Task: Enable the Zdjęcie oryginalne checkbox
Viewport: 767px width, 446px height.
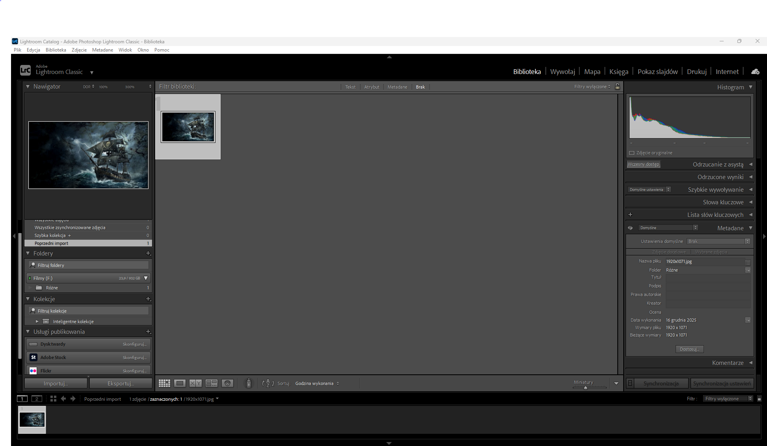Action: point(632,153)
